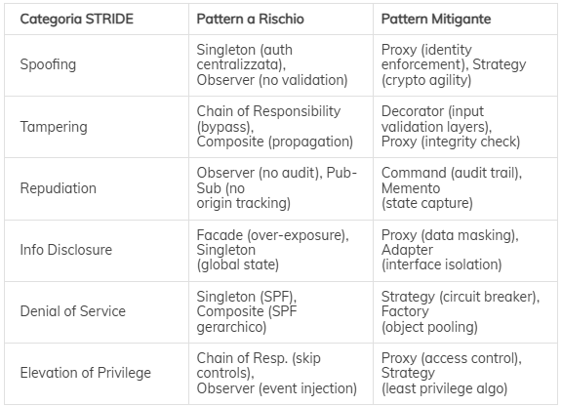The image size is (562, 406).
Task: Click the Strategy circuit breaker Factory cell
Action: coord(465,312)
